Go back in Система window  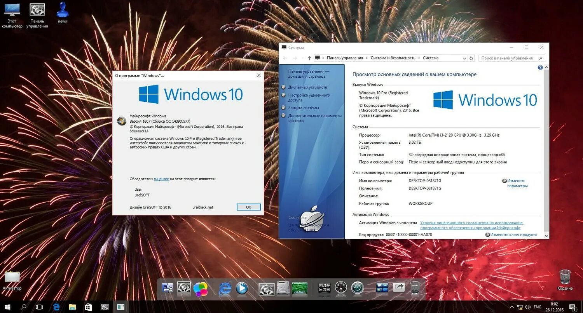tap(285, 58)
